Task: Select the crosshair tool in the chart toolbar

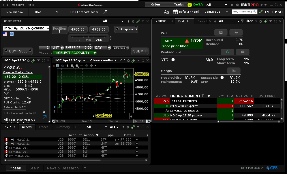Action: point(82,66)
